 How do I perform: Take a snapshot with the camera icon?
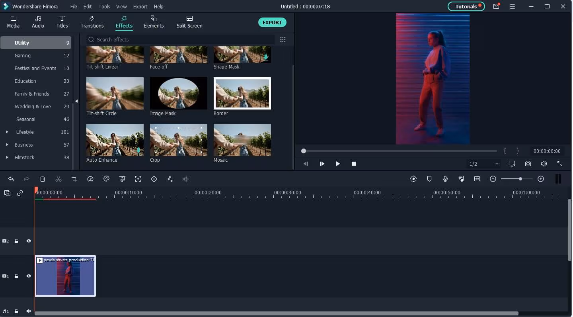[528, 164]
